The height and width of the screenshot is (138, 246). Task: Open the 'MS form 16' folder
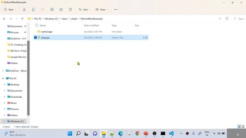tap(17, 51)
